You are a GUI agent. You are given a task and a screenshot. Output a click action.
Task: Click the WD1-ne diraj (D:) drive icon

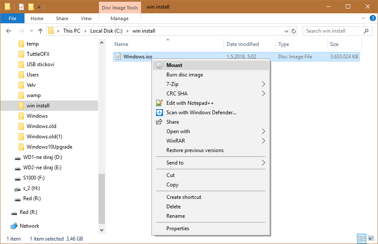tap(17, 158)
